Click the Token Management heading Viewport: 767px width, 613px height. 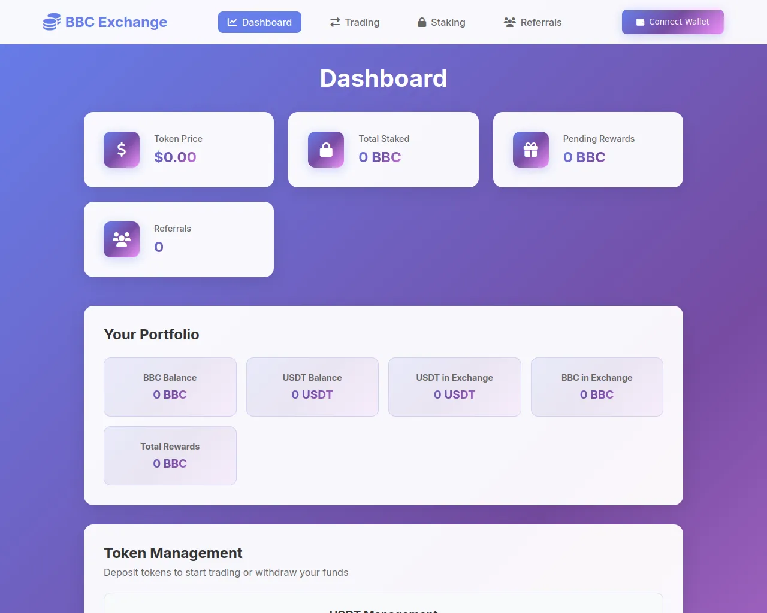[173, 553]
